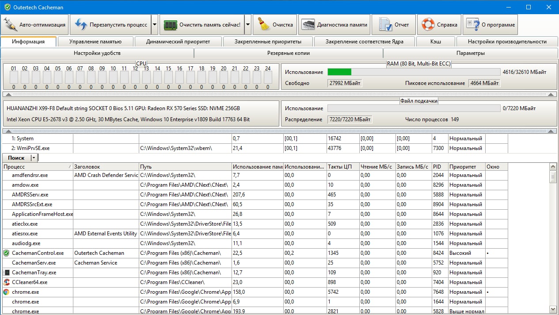Open the Параметры tab
The image size is (559, 315).
(471, 53)
